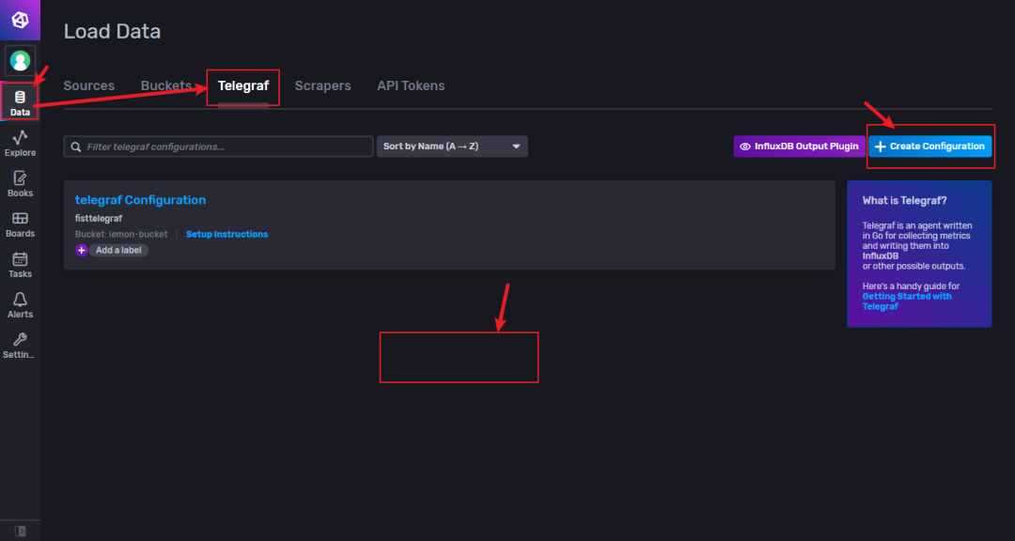The image size is (1015, 541).
Task: Click the user avatar icon in sidebar
Action: click(20, 60)
